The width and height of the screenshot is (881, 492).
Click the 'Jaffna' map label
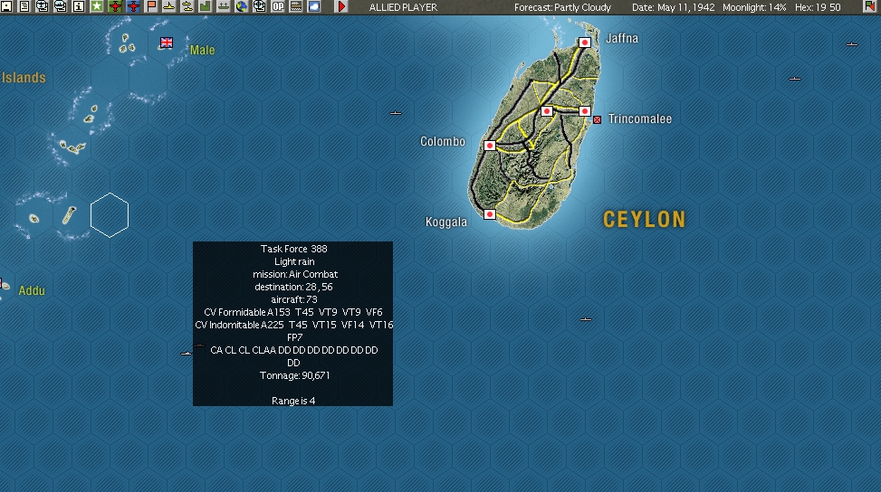pos(622,38)
